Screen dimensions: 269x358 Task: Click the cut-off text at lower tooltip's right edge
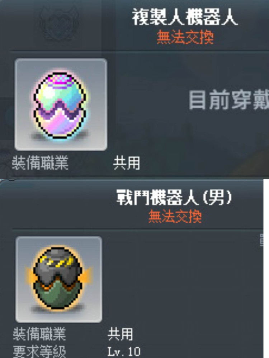261,240
